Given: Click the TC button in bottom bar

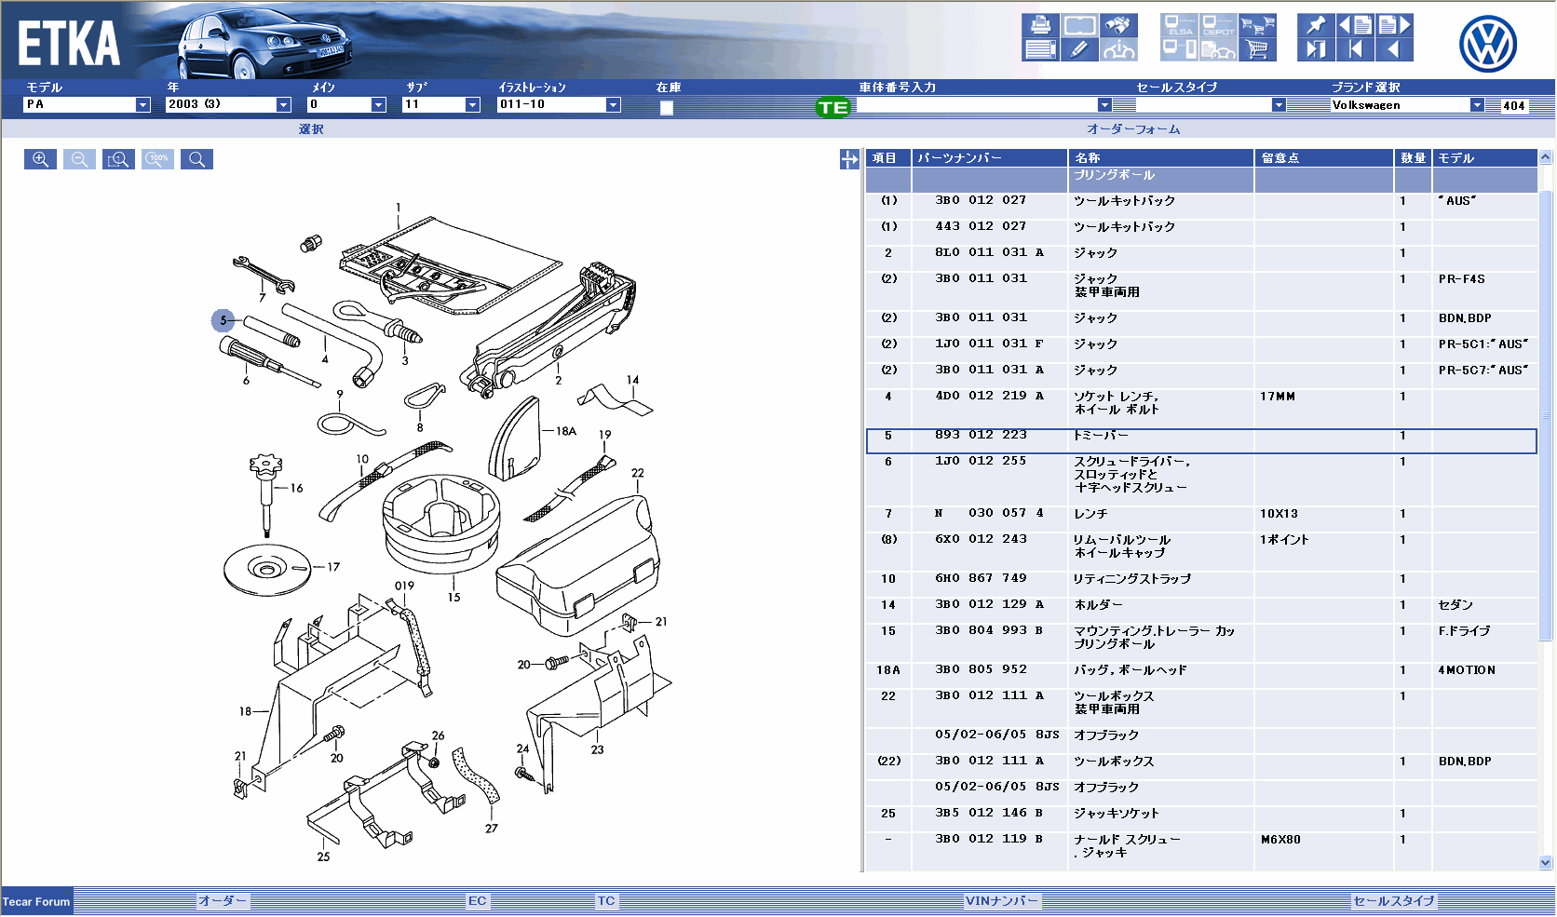Looking at the screenshot, I should pos(606,901).
